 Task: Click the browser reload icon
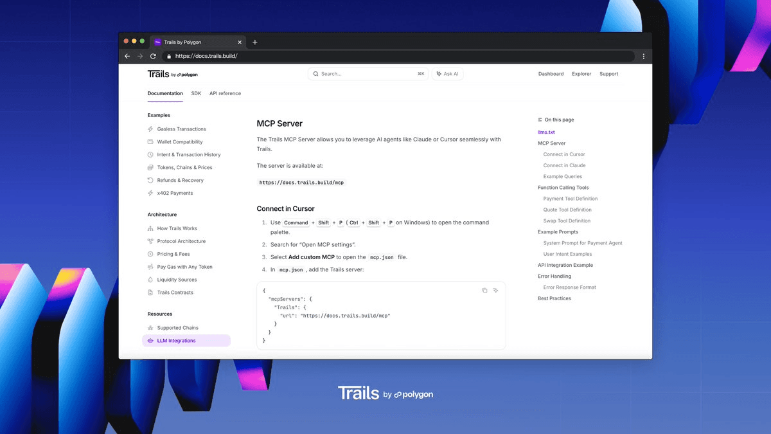tap(153, 56)
